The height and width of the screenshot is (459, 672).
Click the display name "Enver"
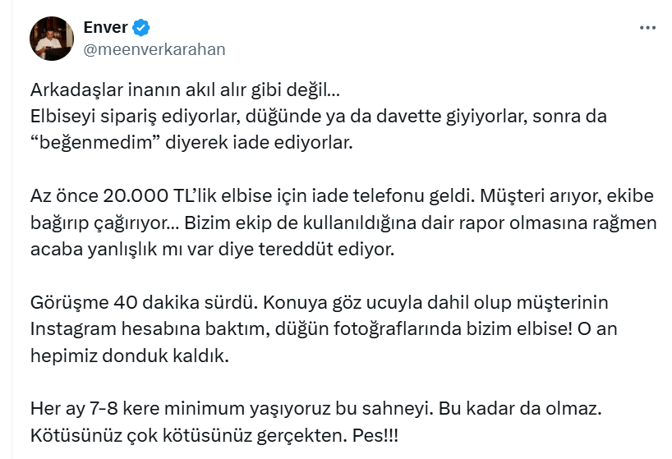coord(106,28)
